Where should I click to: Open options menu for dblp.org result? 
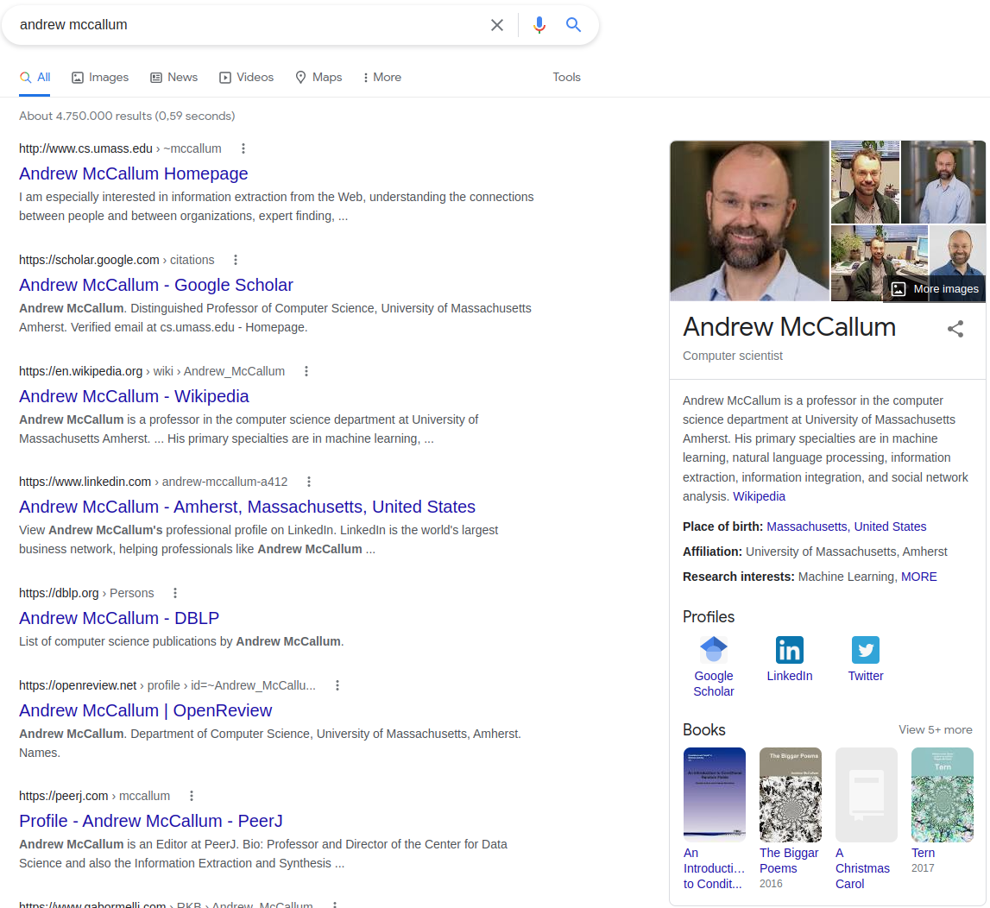(175, 593)
